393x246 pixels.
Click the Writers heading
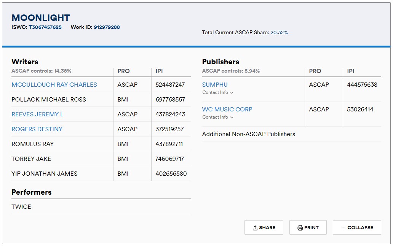(25, 62)
